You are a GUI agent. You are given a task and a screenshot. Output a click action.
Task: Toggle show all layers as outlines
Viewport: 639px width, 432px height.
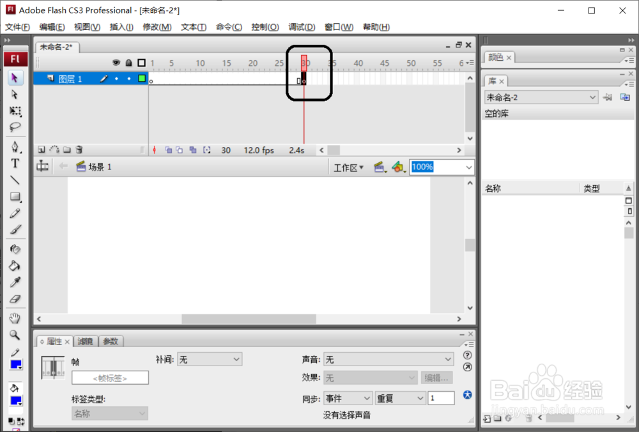tap(141, 63)
